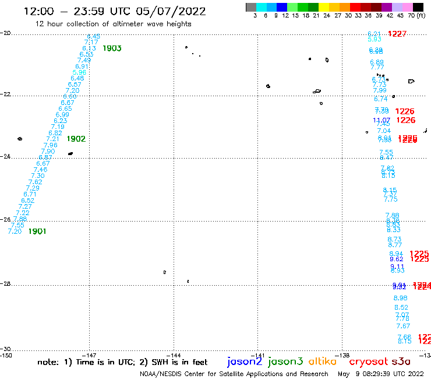Click wave height value 6.13

tap(89, 48)
